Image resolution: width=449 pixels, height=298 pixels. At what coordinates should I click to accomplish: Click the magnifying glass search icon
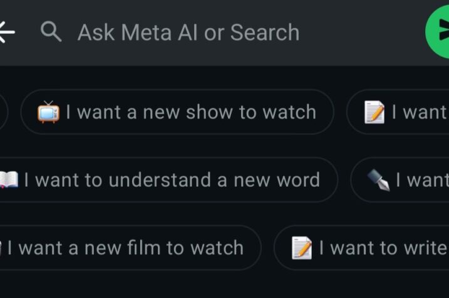tap(51, 32)
